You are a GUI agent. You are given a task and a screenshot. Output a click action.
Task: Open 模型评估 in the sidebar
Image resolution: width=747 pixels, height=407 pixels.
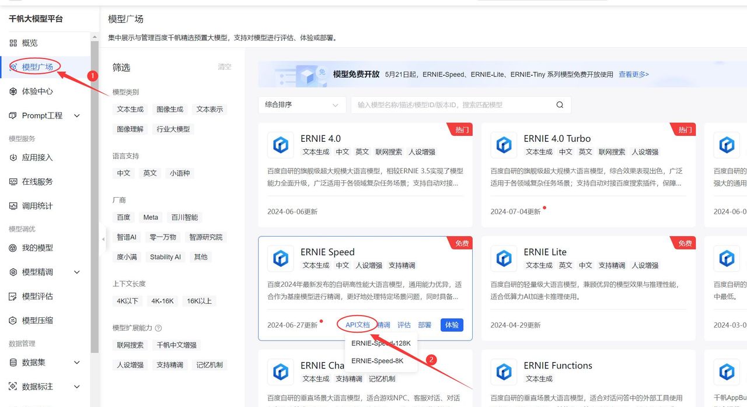pos(37,296)
